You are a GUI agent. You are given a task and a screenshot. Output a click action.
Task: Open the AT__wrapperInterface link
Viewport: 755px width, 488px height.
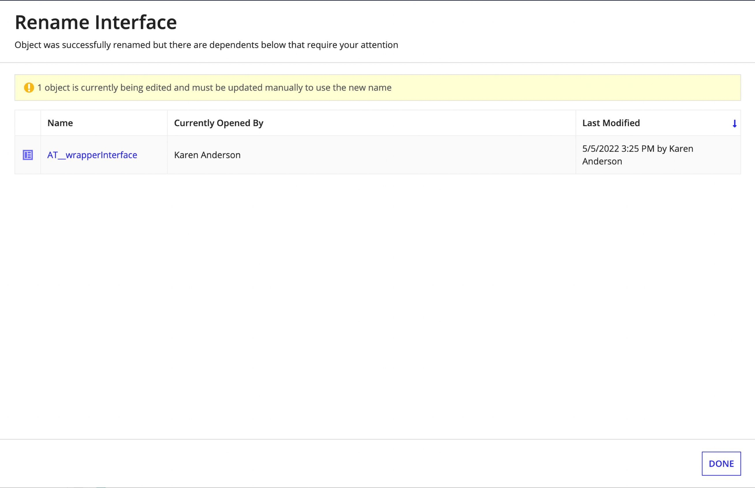[92, 155]
